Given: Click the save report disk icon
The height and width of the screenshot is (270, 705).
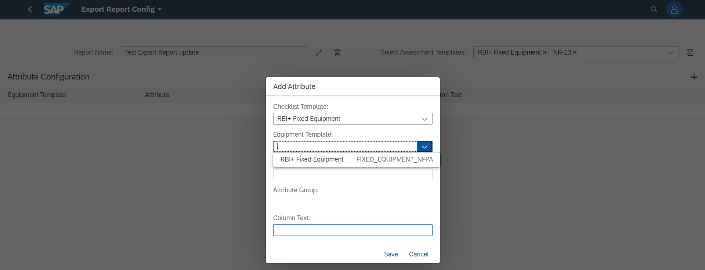Looking at the screenshot, I should click(690, 52).
